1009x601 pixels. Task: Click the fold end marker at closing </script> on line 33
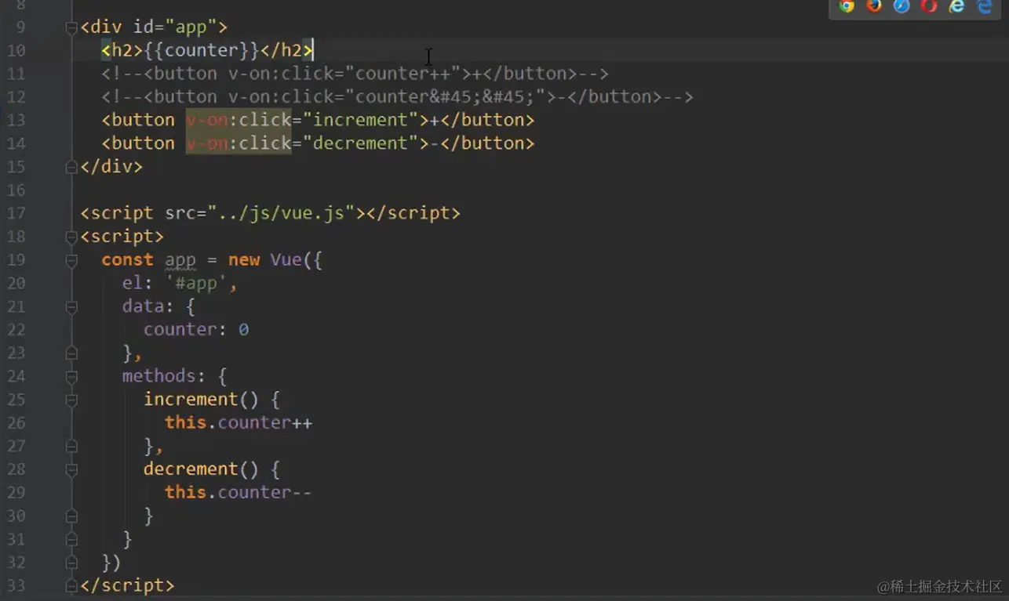pos(71,585)
